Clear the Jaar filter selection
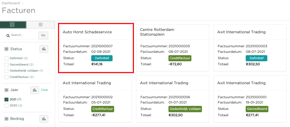Screen dimensions: 290x127 45,90
